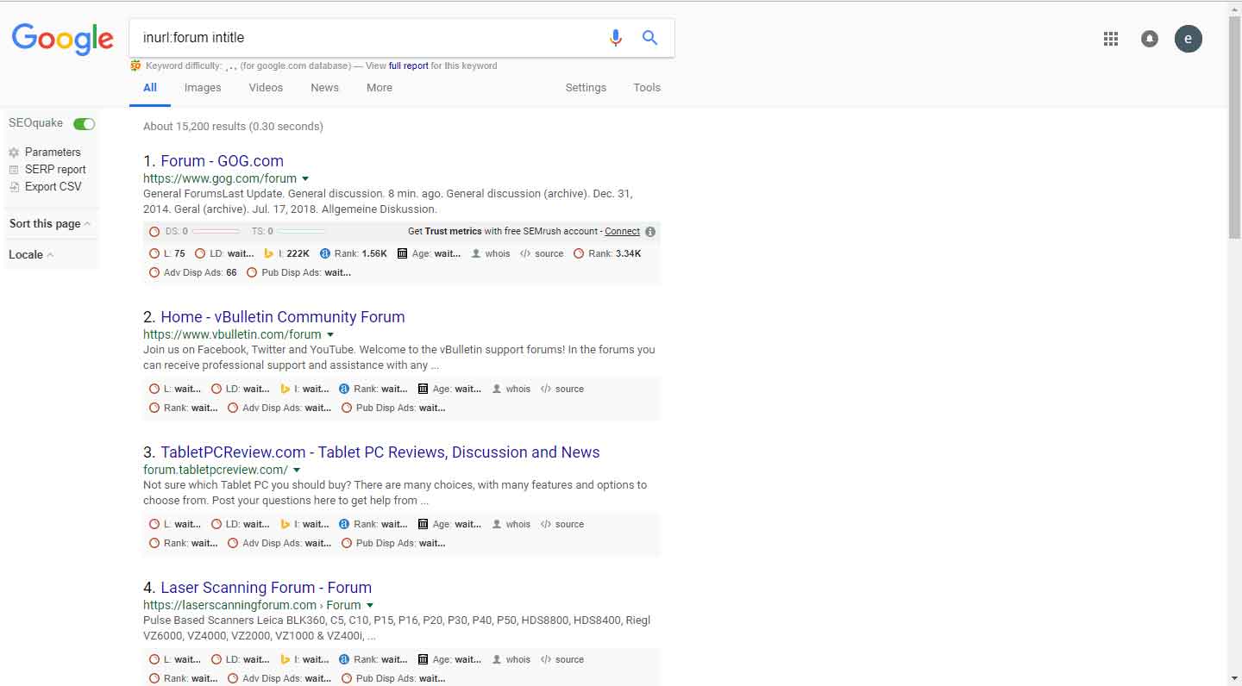Open the Google apps grid
Image resolution: width=1242 pixels, height=686 pixels.
tap(1111, 39)
